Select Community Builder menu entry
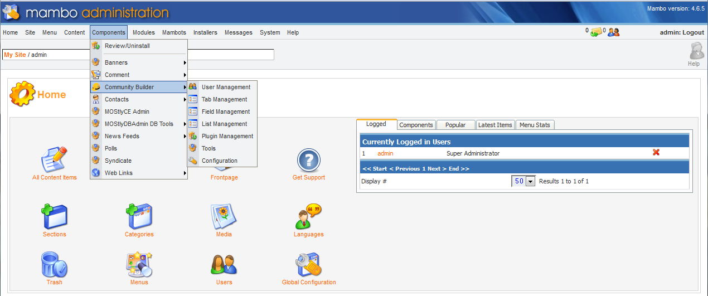Image resolution: width=708 pixels, height=296 pixels. (139, 87)
